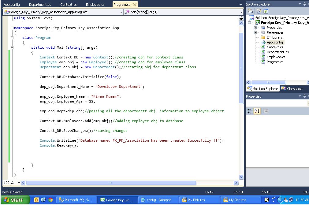Click Solution Explorer scroll left arrow
309x205 pixels.
pyautogui.click(x=248, y=82)
